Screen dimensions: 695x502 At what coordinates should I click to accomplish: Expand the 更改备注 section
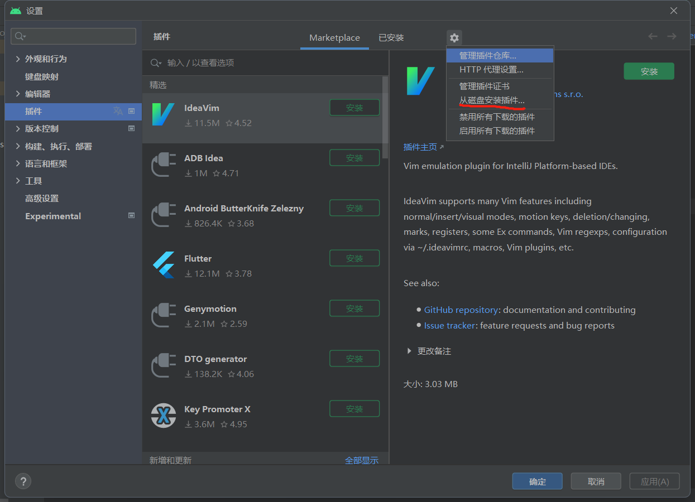(410, 351)
